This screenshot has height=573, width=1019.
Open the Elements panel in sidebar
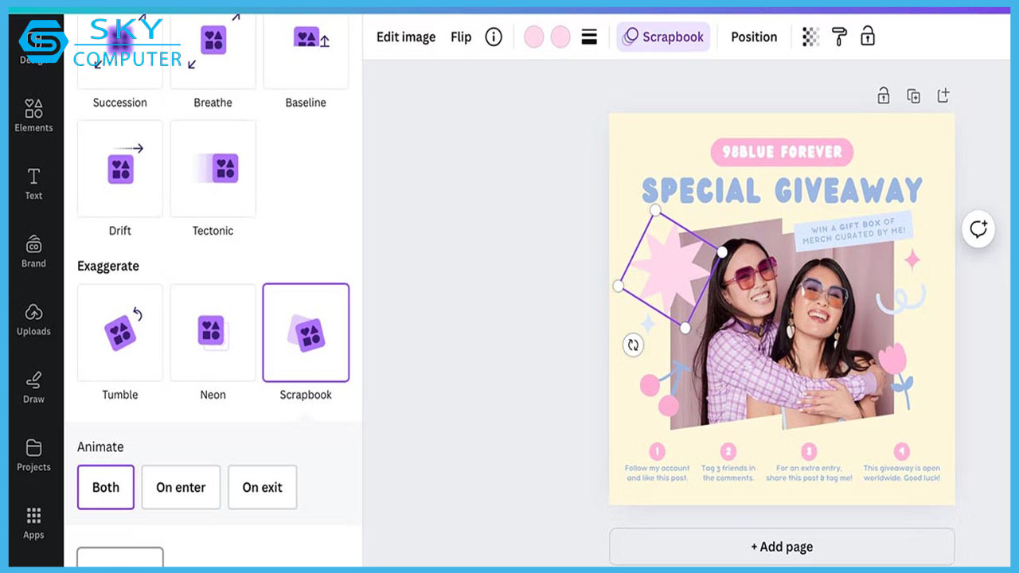pyautogui.click(x=33, y=115)
